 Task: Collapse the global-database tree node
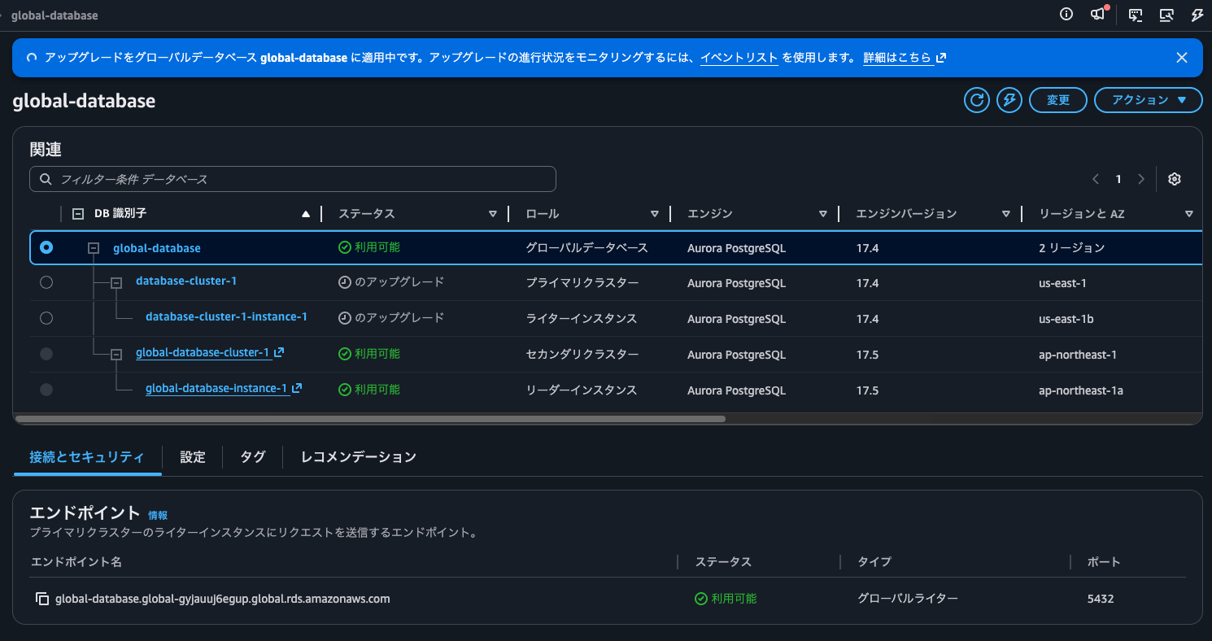[x=93, y=247]
